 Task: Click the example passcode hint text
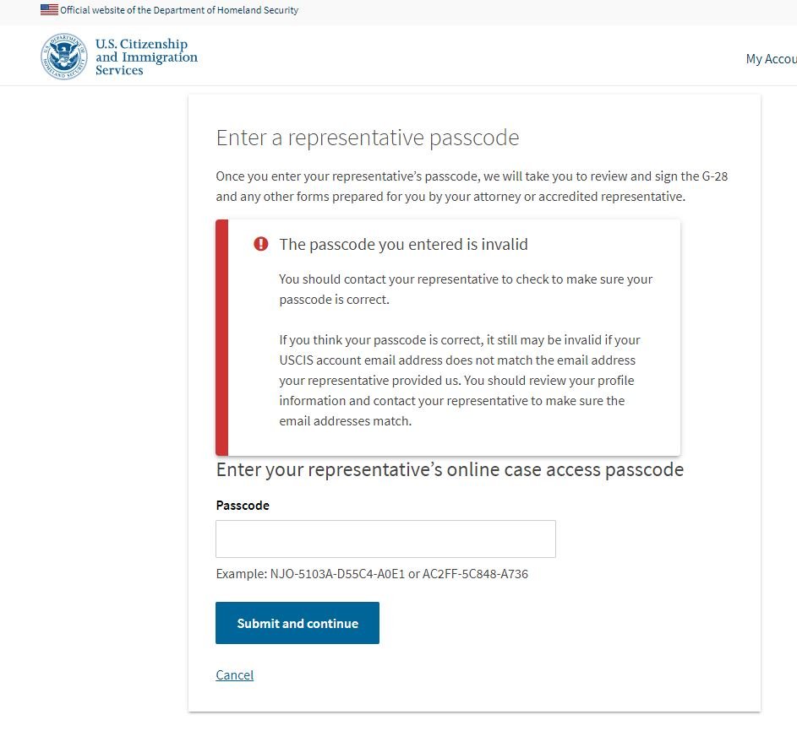[x=372, y=574]
